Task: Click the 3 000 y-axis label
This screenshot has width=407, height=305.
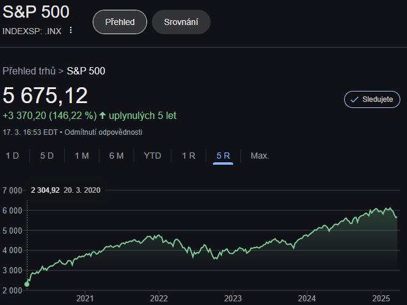Action: pos(12,270)
